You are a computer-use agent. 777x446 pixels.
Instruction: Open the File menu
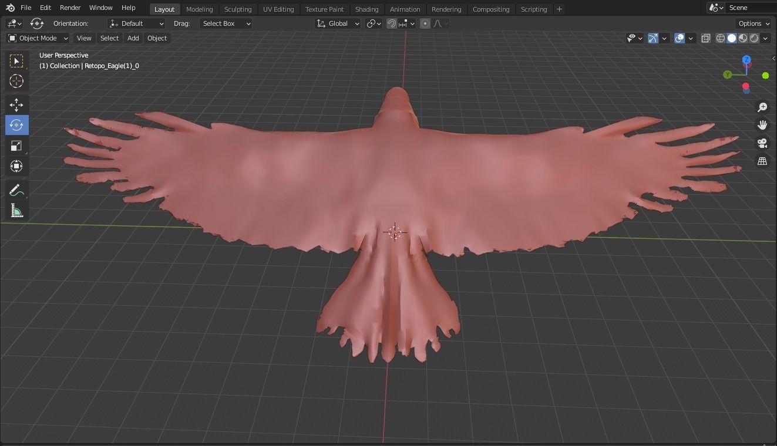click(26, 8)
